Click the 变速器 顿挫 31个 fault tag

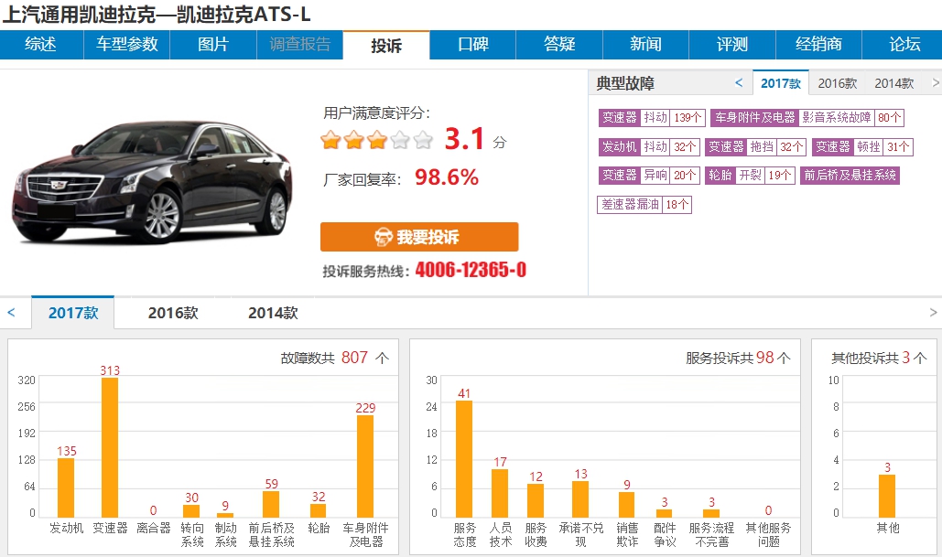click(x=862, y=146)
